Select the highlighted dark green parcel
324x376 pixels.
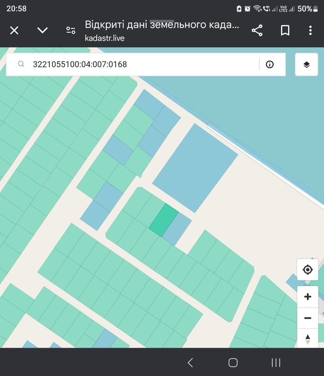point(164,220)
